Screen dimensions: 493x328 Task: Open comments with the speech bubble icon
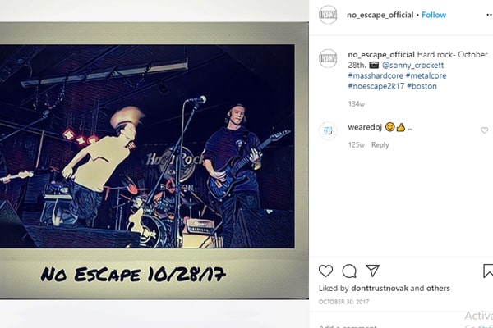click(x=349, y=271)
